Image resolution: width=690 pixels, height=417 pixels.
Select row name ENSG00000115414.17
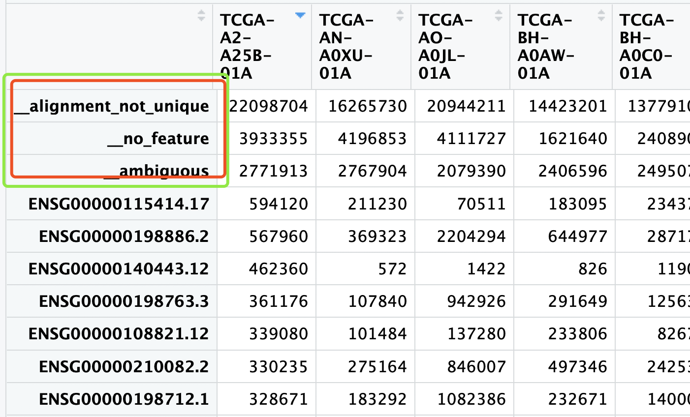[119, 204]
